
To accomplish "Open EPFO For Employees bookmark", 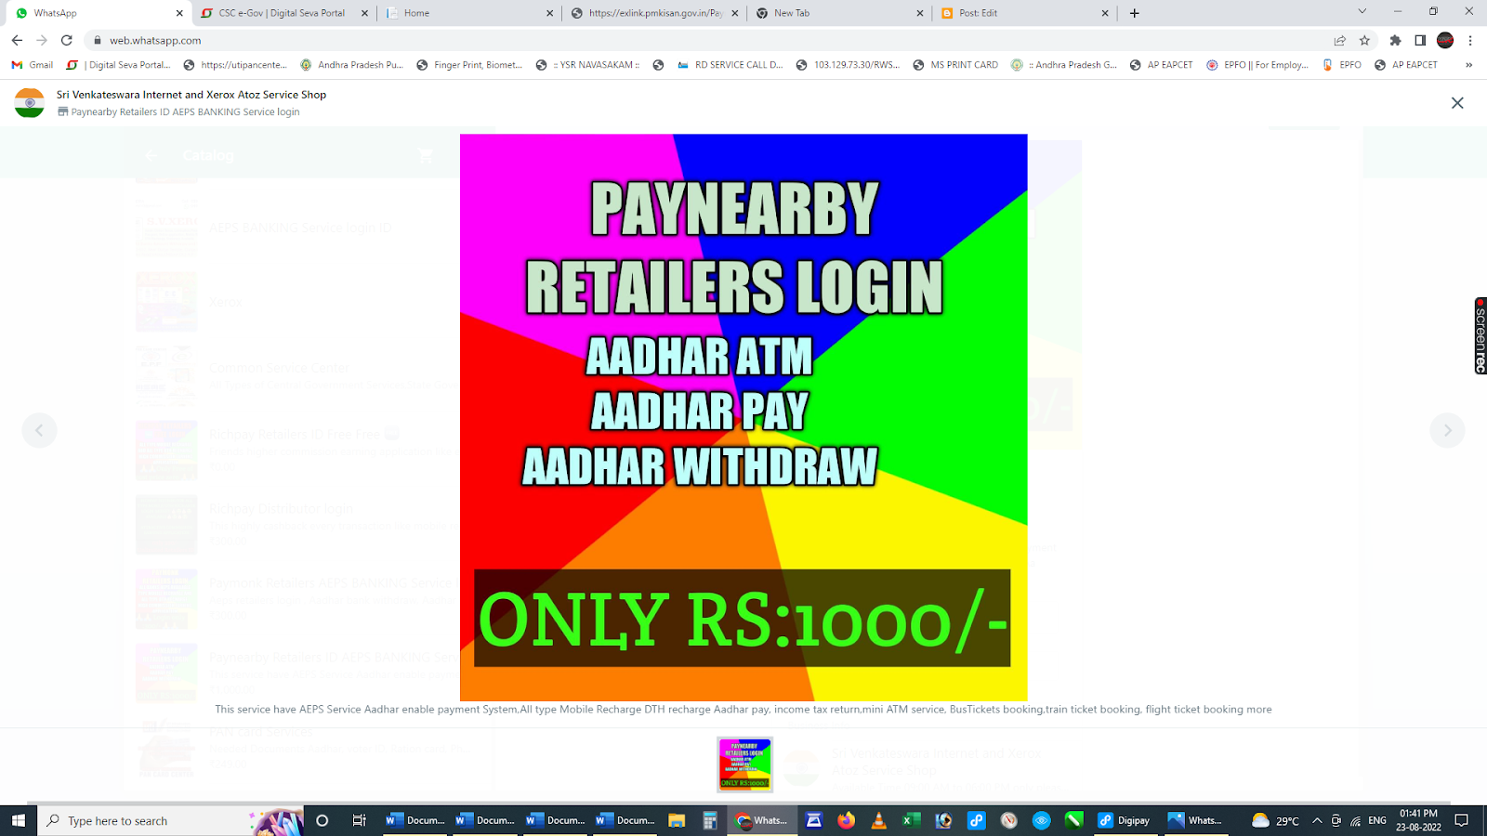I will [x=1257, y=65].
